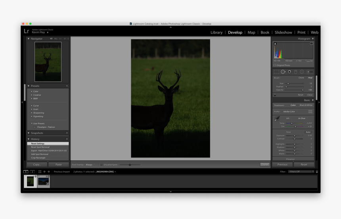Expand the Creative presets group
Viewport: 341px width, 219px height.
(32, 95)
